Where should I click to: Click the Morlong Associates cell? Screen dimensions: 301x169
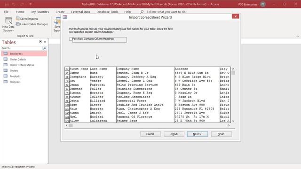[x=145, y=97]
